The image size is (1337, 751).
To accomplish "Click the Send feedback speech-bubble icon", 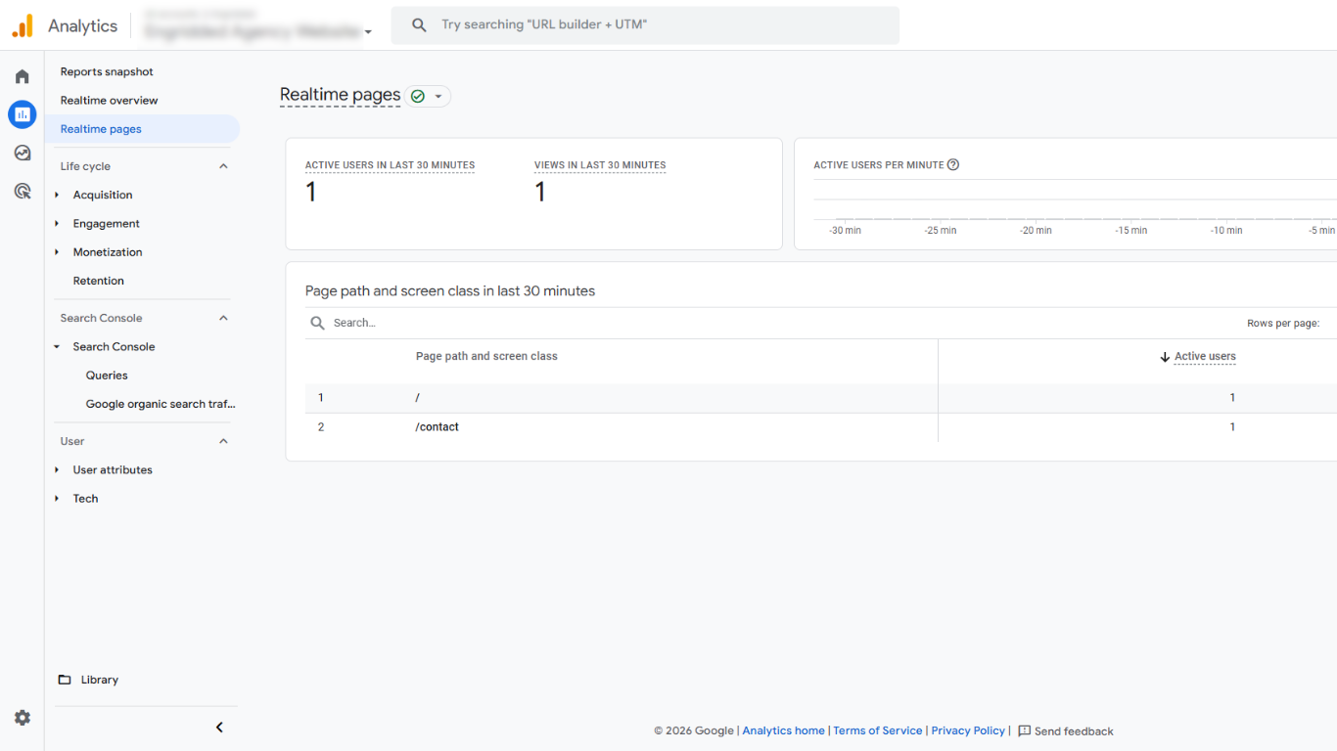I will (1024, 730).
